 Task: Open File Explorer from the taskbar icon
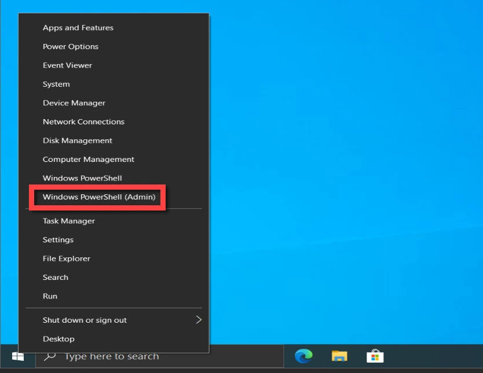339,356
